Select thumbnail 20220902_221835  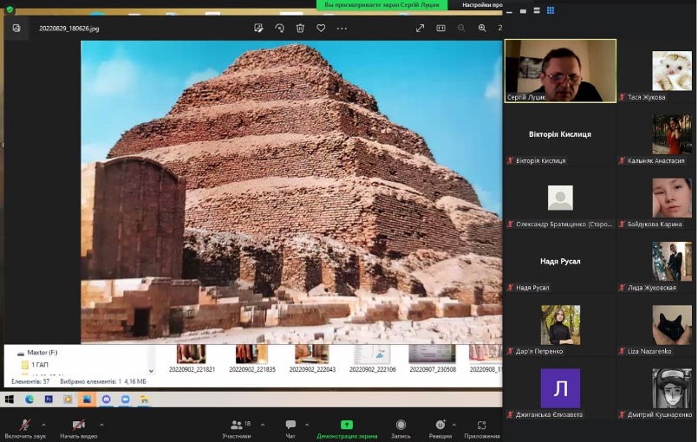coord(252,359)
